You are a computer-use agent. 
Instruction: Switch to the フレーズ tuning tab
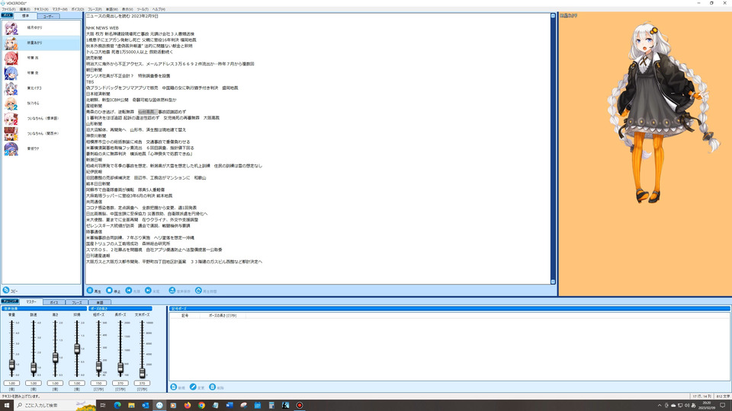point(76,302)
